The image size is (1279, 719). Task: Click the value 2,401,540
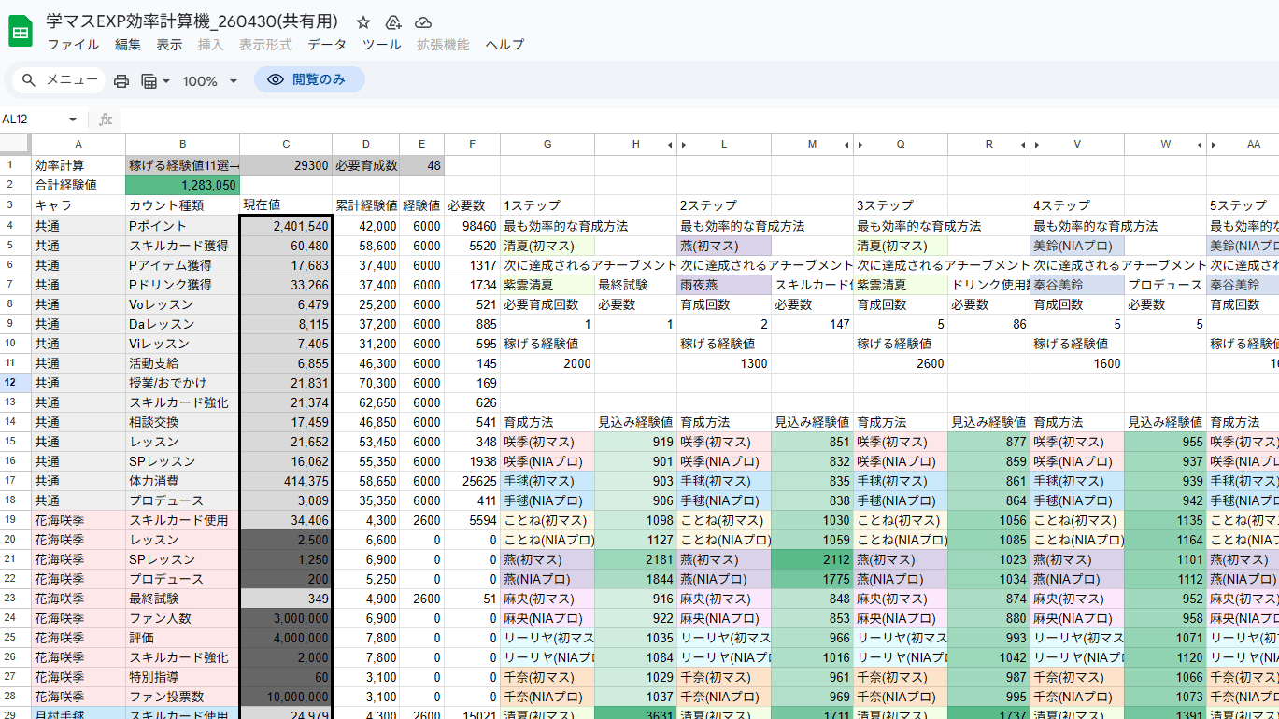click(x=286, y=226)
